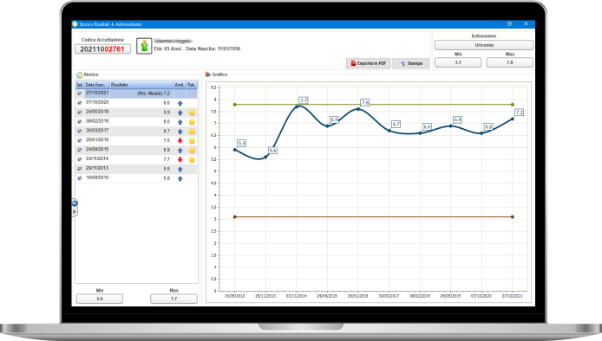Click the Codice Accettazione field 2021002761
The image size is (602, 341).
(x=102, y=49)
